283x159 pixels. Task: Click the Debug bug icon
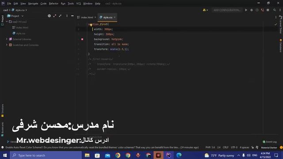tap(252, 10)
